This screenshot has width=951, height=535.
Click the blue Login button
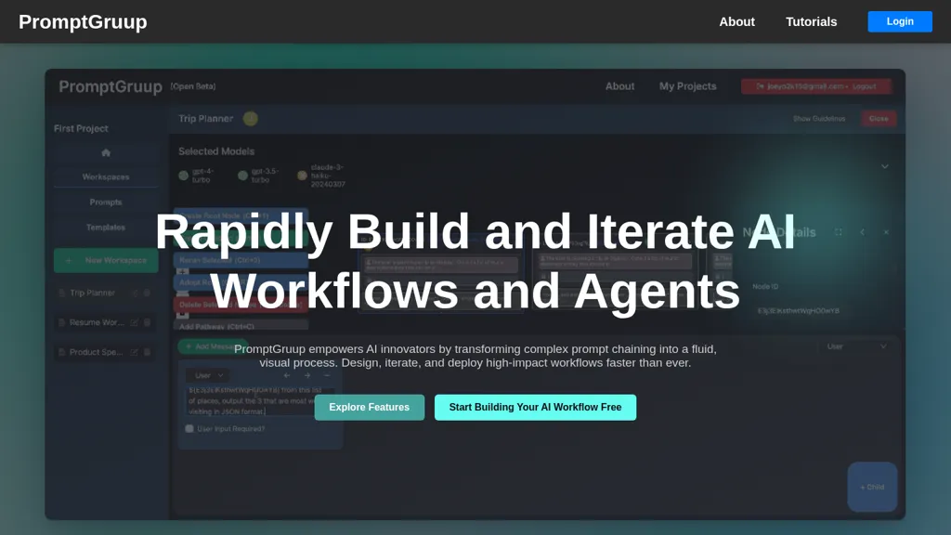tap(899, 21)
